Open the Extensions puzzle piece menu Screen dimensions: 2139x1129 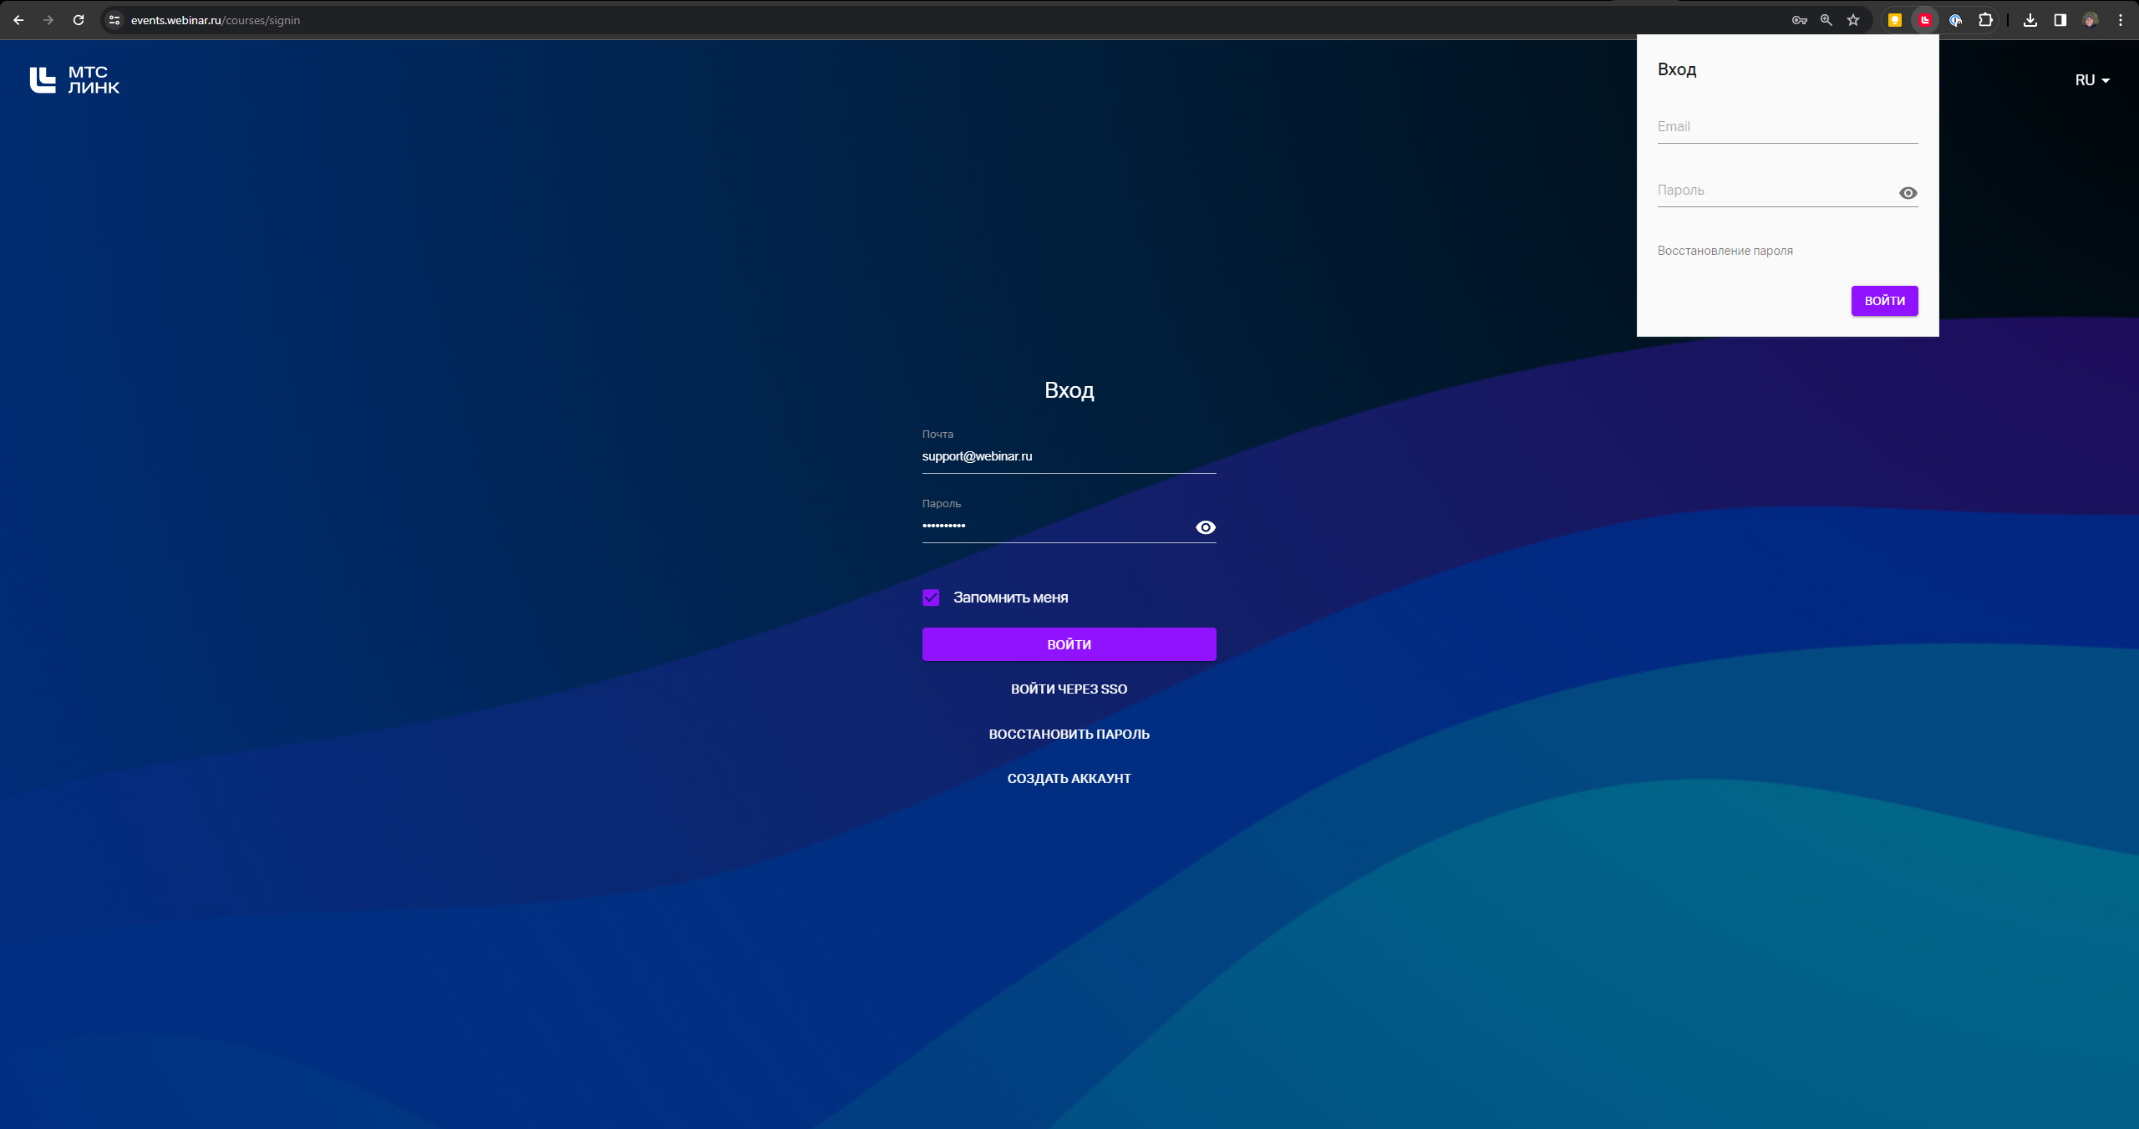click(1985, 20)
